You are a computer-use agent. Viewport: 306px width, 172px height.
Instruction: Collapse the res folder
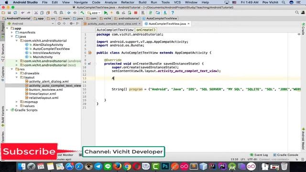[12, 69]
